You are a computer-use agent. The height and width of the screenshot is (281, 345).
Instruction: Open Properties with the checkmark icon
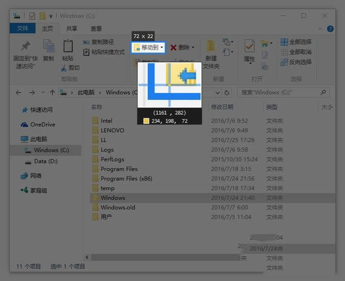click(249, 46)
